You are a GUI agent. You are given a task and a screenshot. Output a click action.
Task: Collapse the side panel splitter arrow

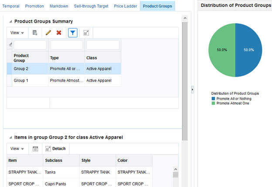click(x=192, y=89)
